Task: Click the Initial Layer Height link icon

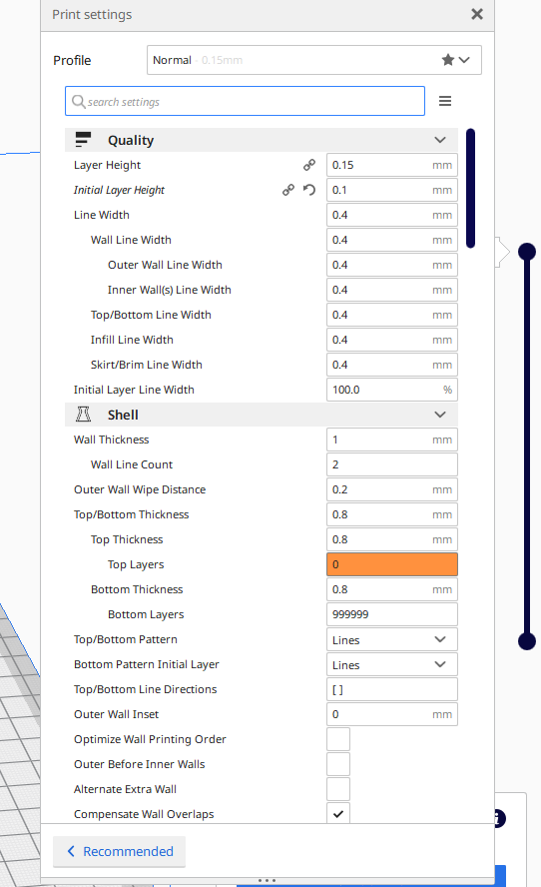Action: coord(288,190)
